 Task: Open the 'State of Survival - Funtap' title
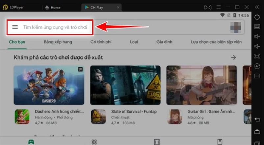point(134,112)
